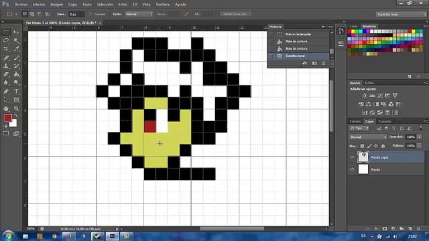Toggle lock all for layer

coord(383,146)
